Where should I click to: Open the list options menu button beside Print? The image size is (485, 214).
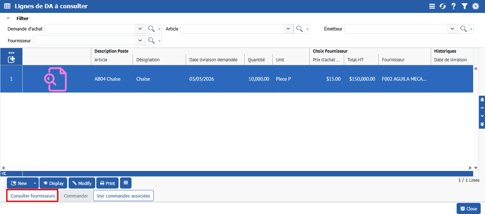pos(126,183)
